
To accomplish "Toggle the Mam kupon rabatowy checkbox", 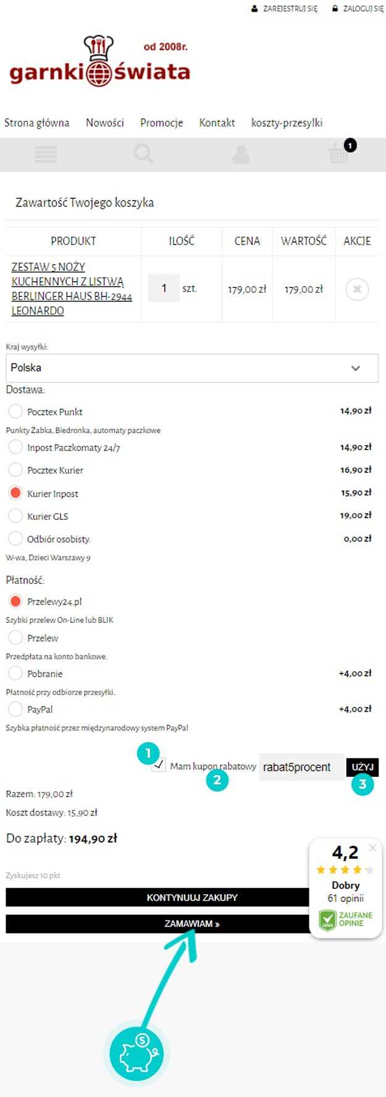I will point(159,765).
